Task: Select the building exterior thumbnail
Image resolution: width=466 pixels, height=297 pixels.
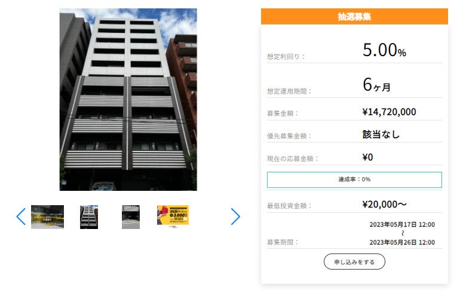Action: 89,217
